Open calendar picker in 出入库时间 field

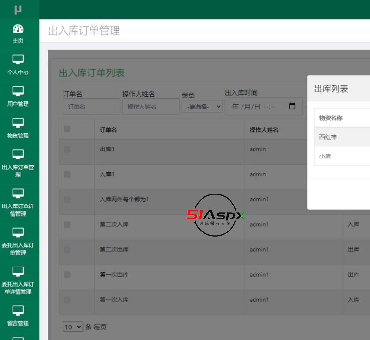292,106
